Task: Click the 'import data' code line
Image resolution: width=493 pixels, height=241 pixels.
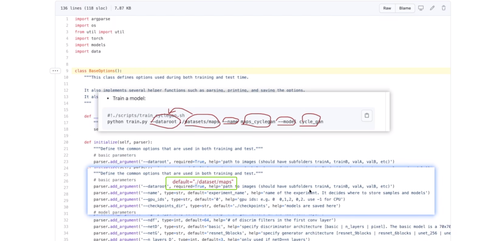Action: [88, 51]
